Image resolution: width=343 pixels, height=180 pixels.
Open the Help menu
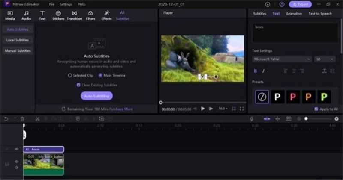[81, 4]
